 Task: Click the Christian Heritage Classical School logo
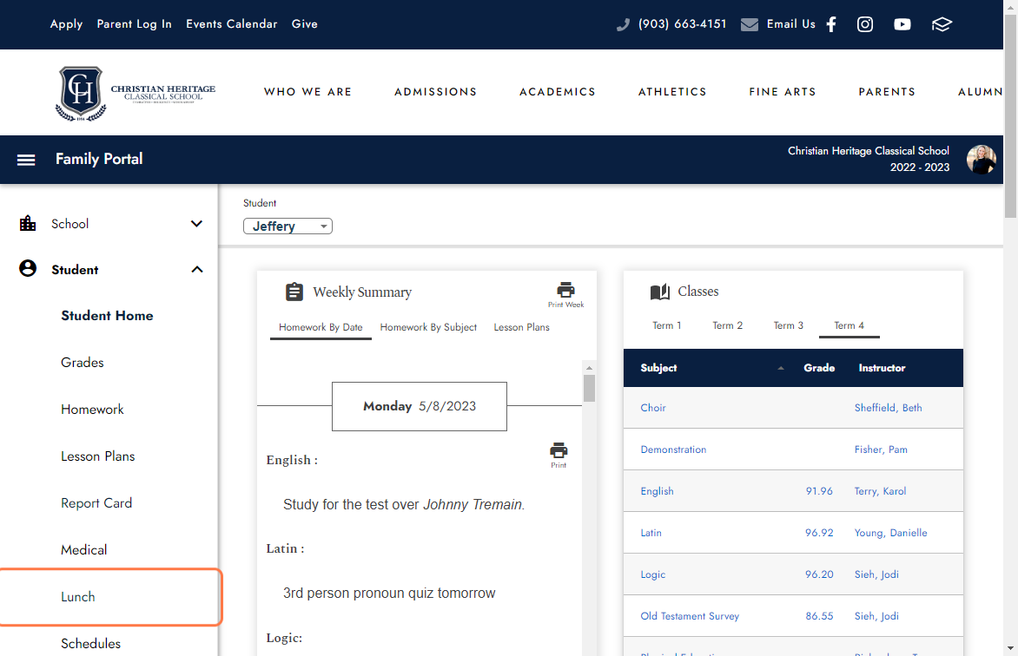coord(135,94)
